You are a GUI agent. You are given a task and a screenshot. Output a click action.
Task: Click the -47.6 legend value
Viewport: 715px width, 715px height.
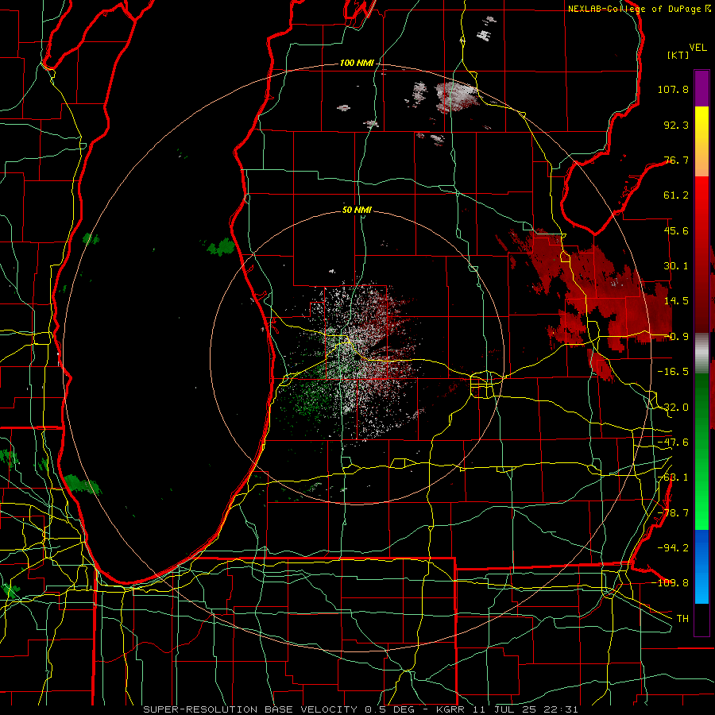coord(673,443)
